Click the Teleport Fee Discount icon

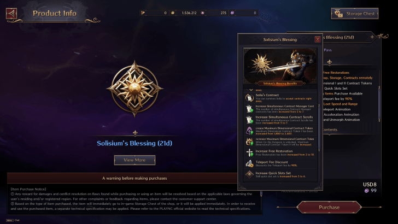[x=249, y=163]
